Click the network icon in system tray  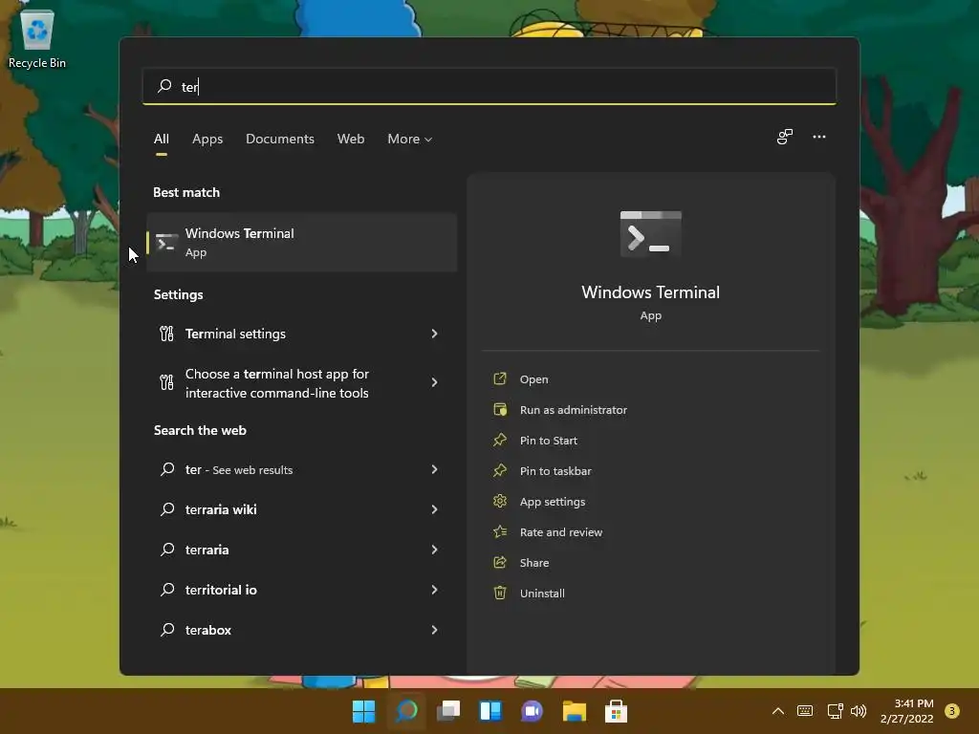[x=835, y=711]
